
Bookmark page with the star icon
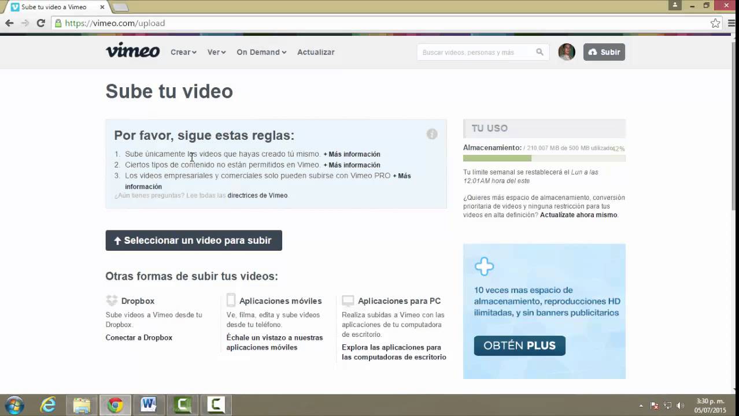[715, 23]
